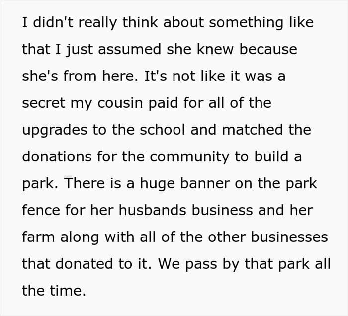Click the word "community" in the text
This screenshot has width=348, height=316.
189,157
